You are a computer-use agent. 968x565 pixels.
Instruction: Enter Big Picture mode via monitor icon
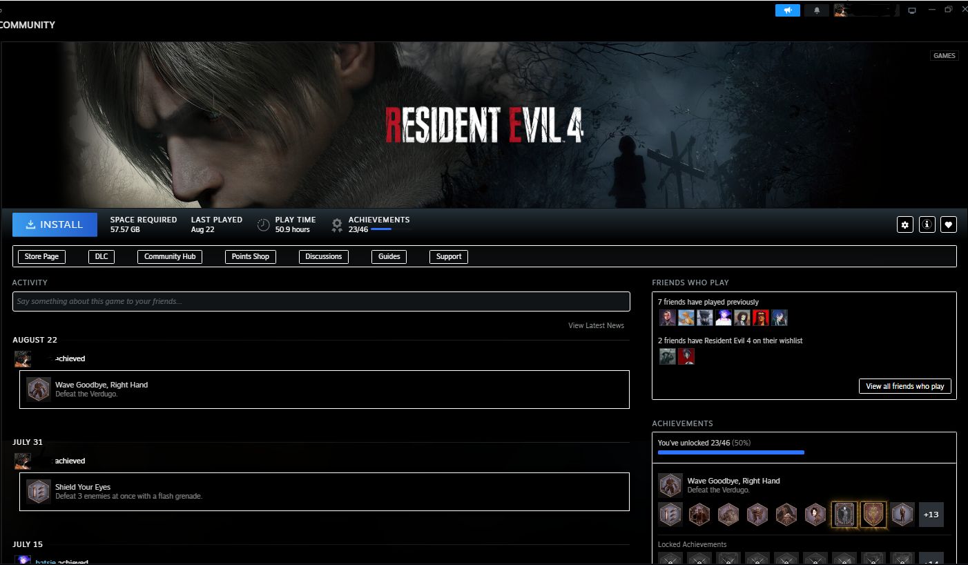[x=912, y=10]
